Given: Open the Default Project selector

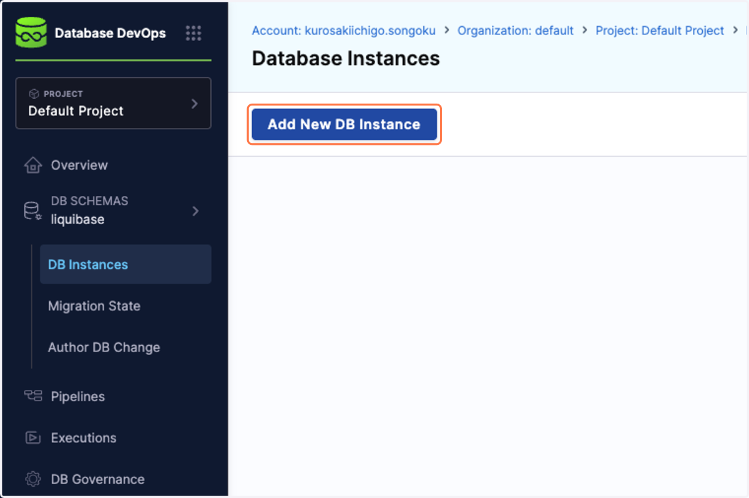Looking at the screenshot, I should point(113,103).
